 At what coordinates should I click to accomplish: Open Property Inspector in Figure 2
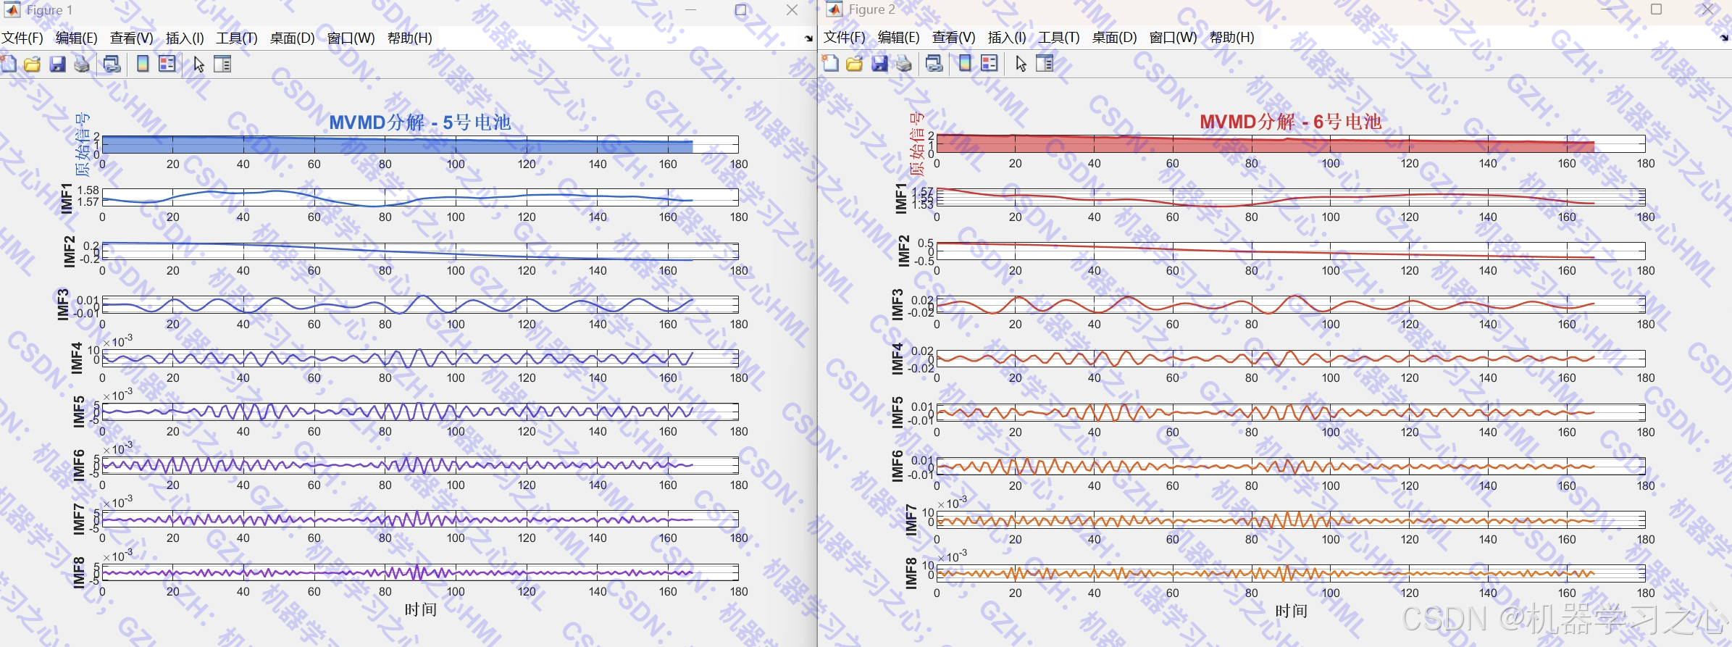[1045, 64]
